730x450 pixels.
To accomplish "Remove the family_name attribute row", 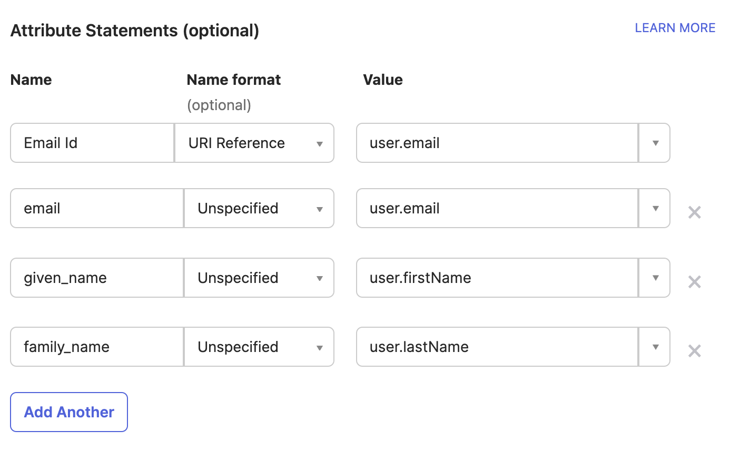I will pos(695,351).
